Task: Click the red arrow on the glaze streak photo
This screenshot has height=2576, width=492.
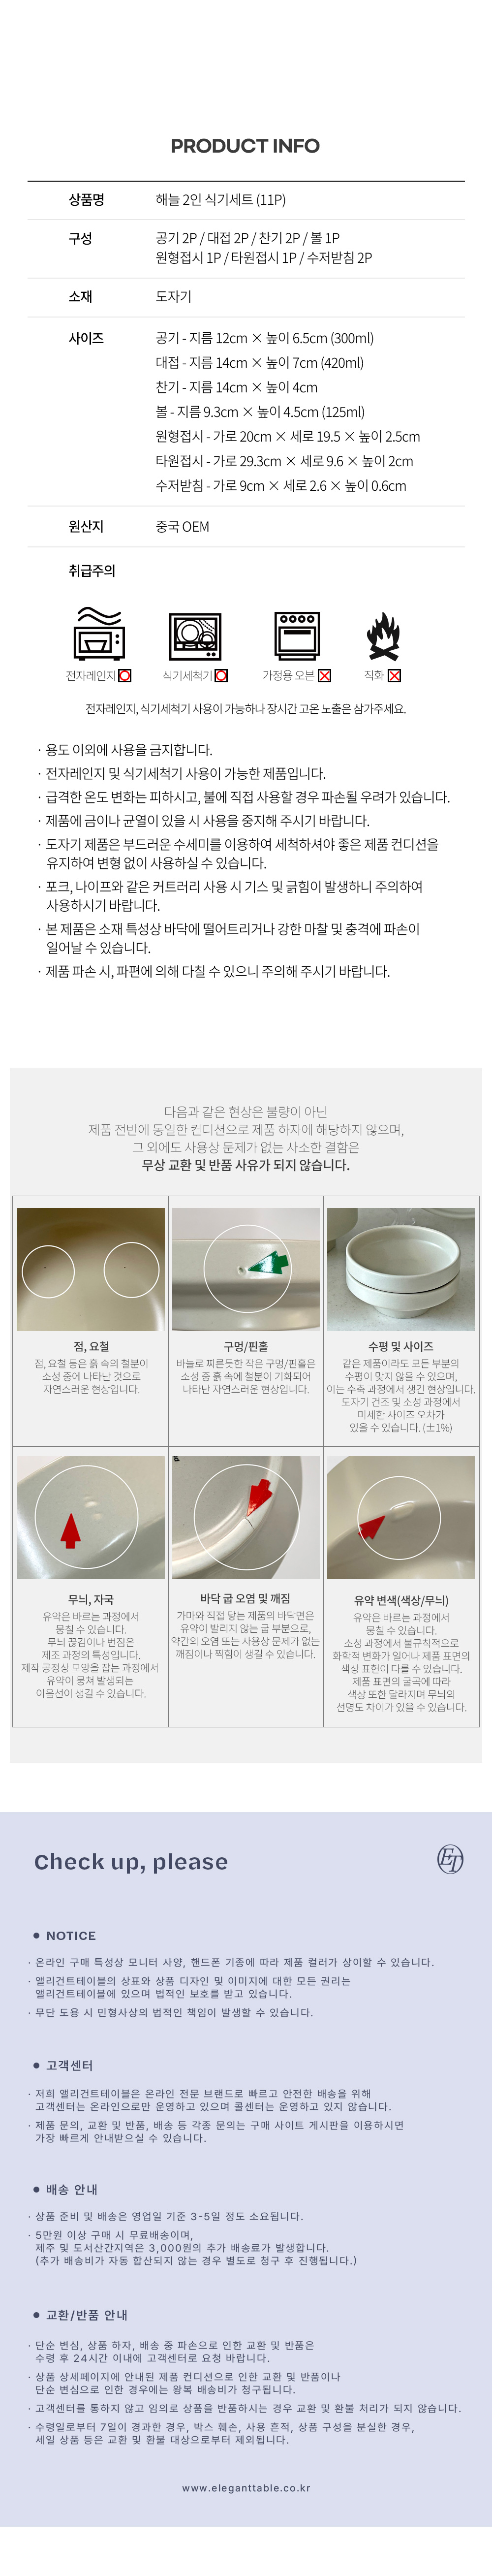Action: (70, 1530)
